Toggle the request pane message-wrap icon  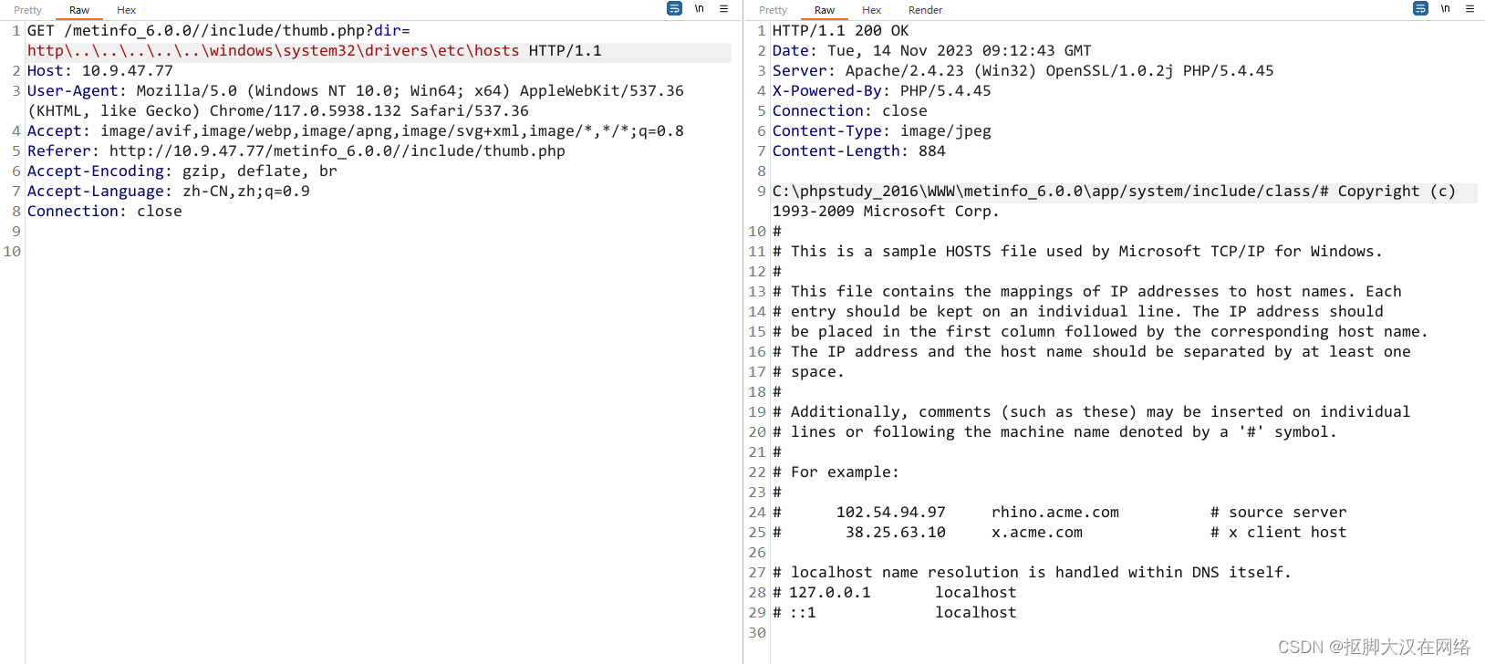pyautogui.click(x=674, y=9)
